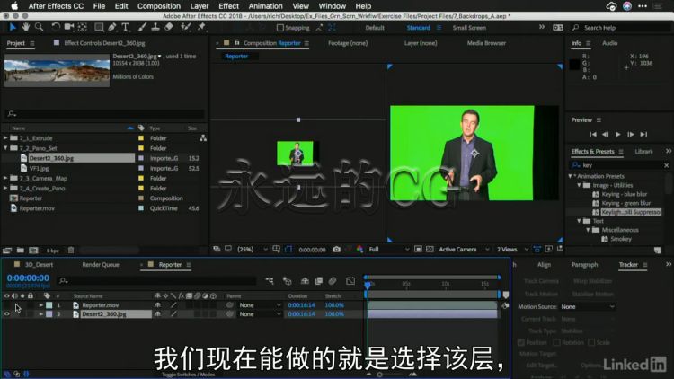Viewport: 674px width, 379px height.
Task: Check the Rotation tracker checkbox
Action: pyautogui.click(x=556, y=342)
